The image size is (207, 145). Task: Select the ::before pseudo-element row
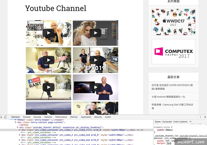point(23,125)
